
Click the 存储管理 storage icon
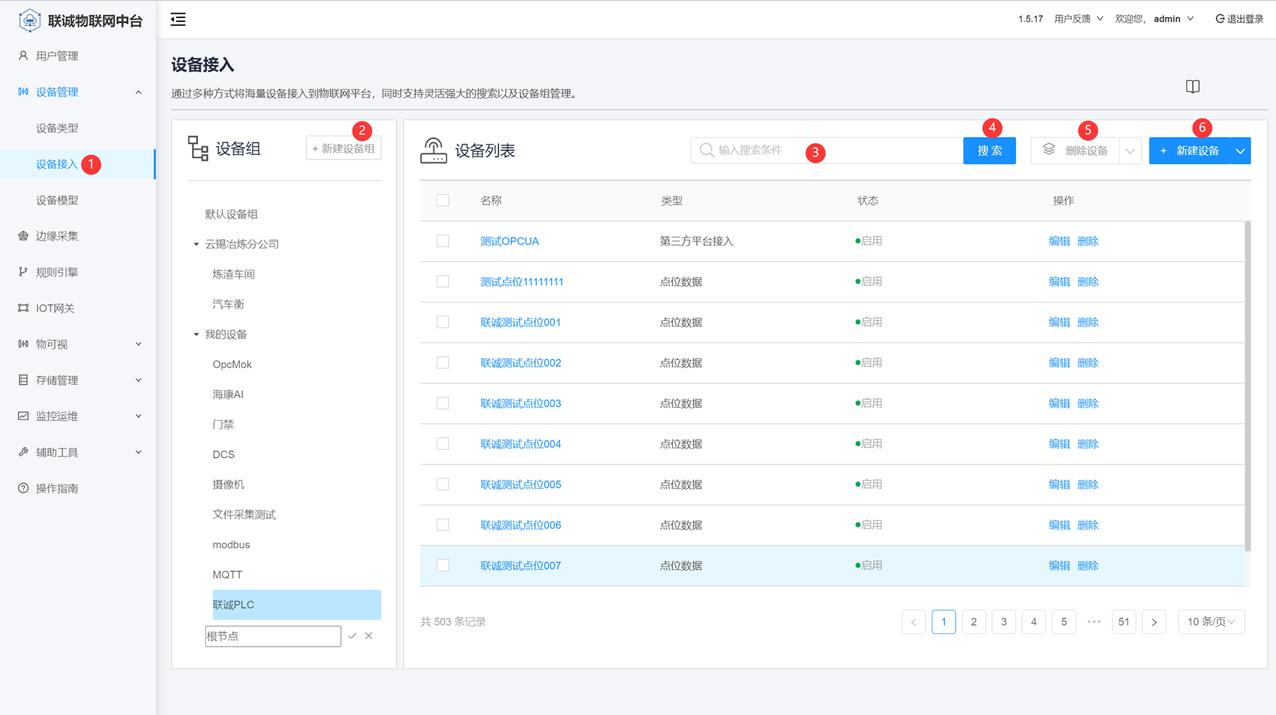point(23,380)
